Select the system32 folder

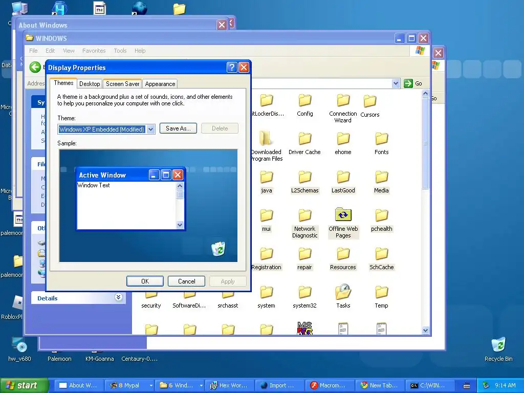304,297
